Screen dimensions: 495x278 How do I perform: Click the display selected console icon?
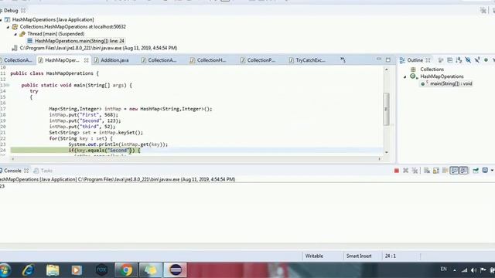click(485, 171)
